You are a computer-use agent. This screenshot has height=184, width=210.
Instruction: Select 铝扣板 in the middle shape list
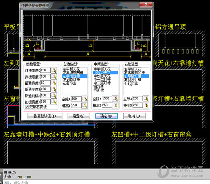106,90
